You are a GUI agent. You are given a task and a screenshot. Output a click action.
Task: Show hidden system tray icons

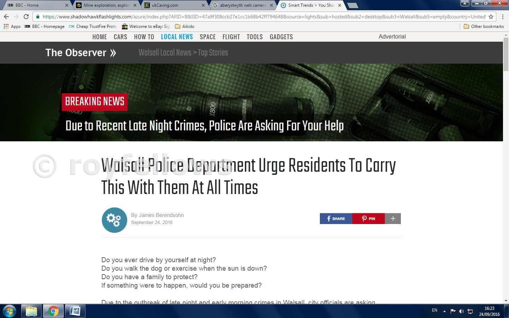444,311
